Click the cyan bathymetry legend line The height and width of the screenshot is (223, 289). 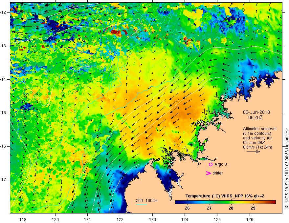[141, 204]
